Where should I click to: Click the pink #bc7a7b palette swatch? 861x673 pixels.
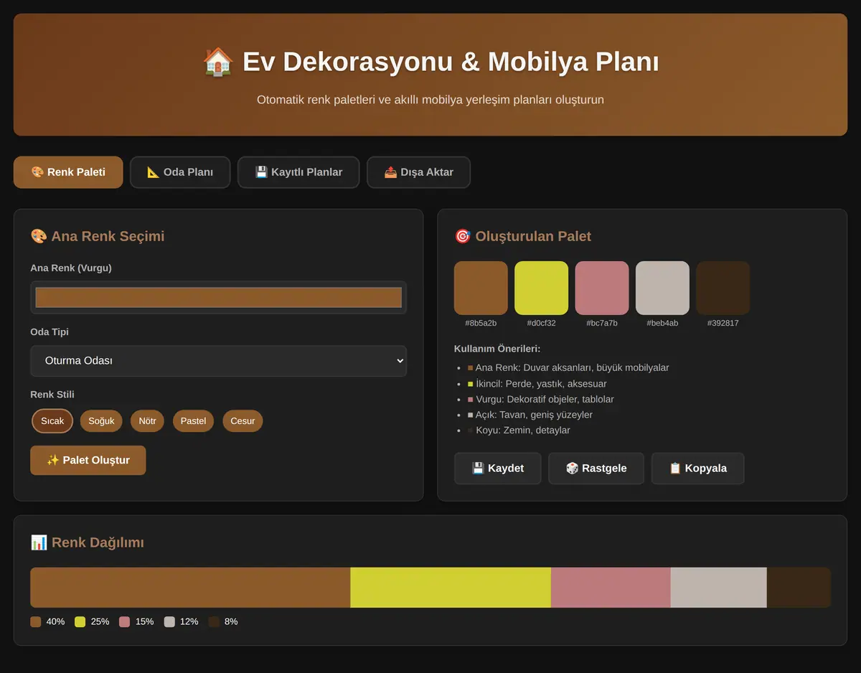click(x=602, y=288)
